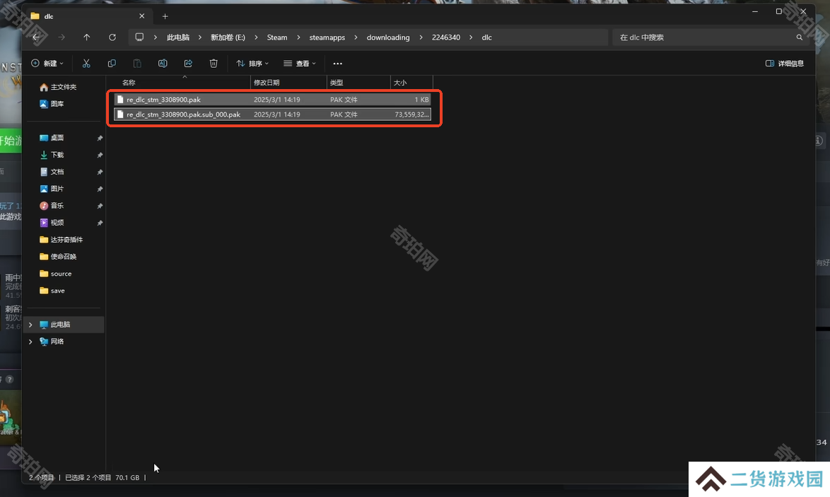This screenshot has width=830, height=497.
Task: Click the PC icon in address bar
Action: pos(139,37)
